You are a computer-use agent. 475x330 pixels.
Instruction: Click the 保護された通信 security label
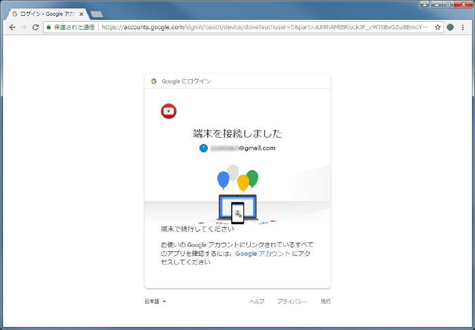click(74, 27)
